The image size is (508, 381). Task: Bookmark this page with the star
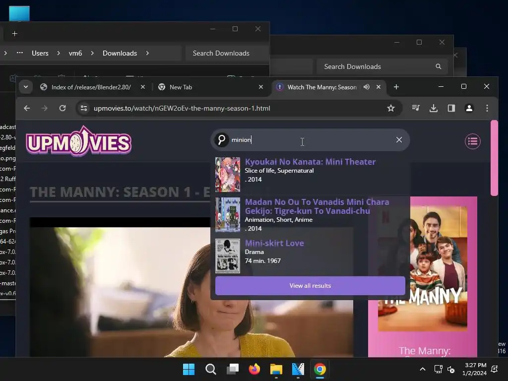(x=391, y=108)
